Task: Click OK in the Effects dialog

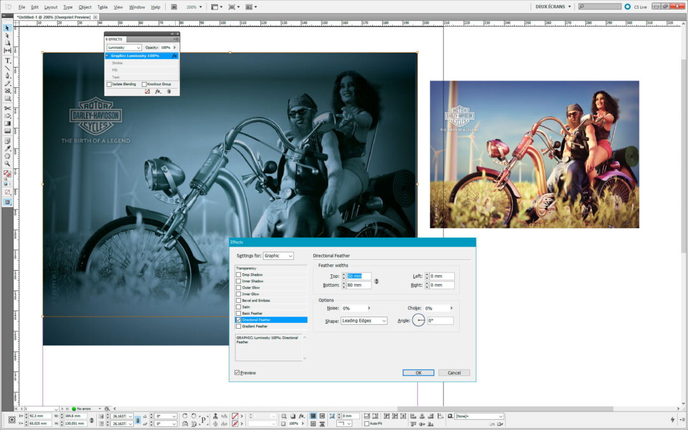Action: pos(418,373)
